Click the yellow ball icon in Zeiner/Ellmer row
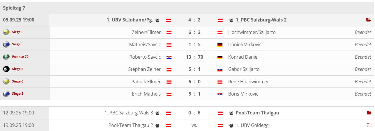Viewport: 375px width, 131px height. (x=6, y=32)
